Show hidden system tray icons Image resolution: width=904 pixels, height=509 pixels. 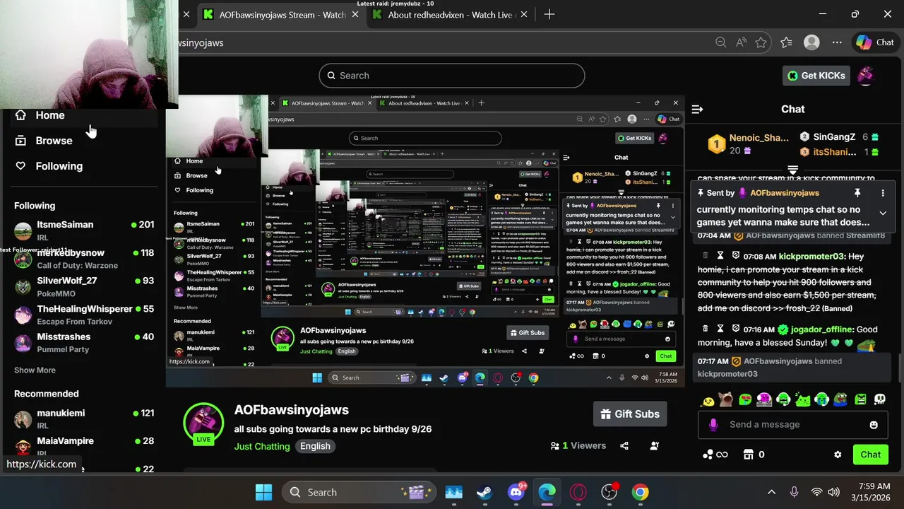click(771, 492)
